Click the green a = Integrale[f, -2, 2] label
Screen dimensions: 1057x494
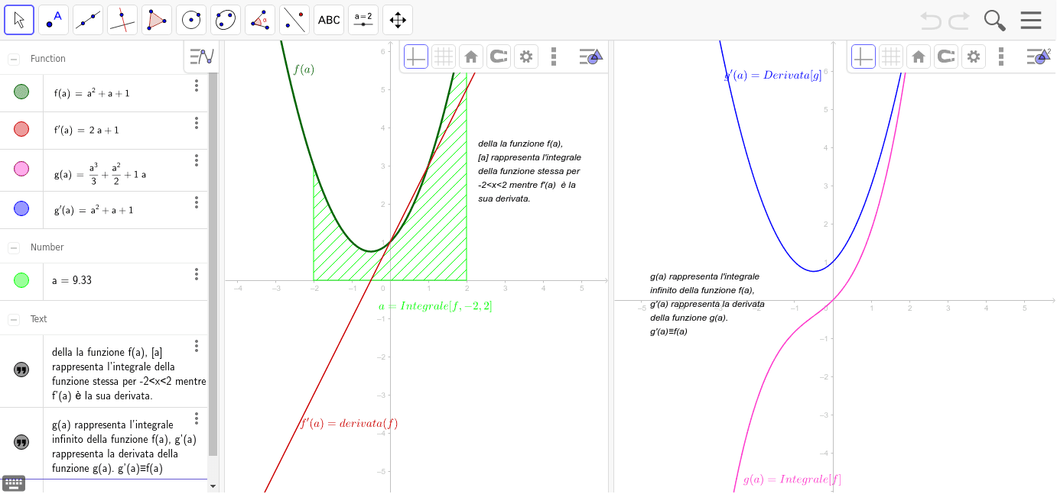[x=435, y=306]
